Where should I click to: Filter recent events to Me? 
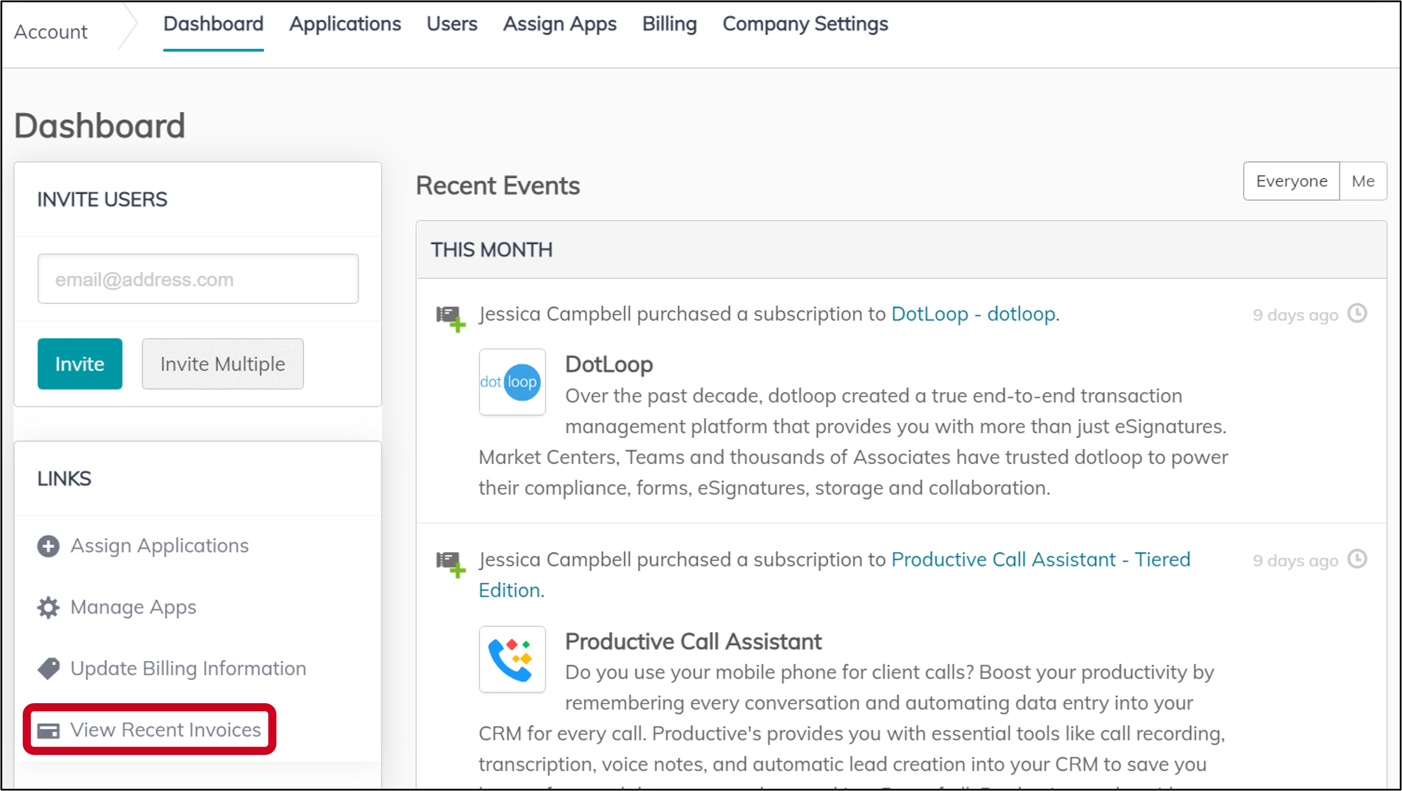coord(1363,181)
